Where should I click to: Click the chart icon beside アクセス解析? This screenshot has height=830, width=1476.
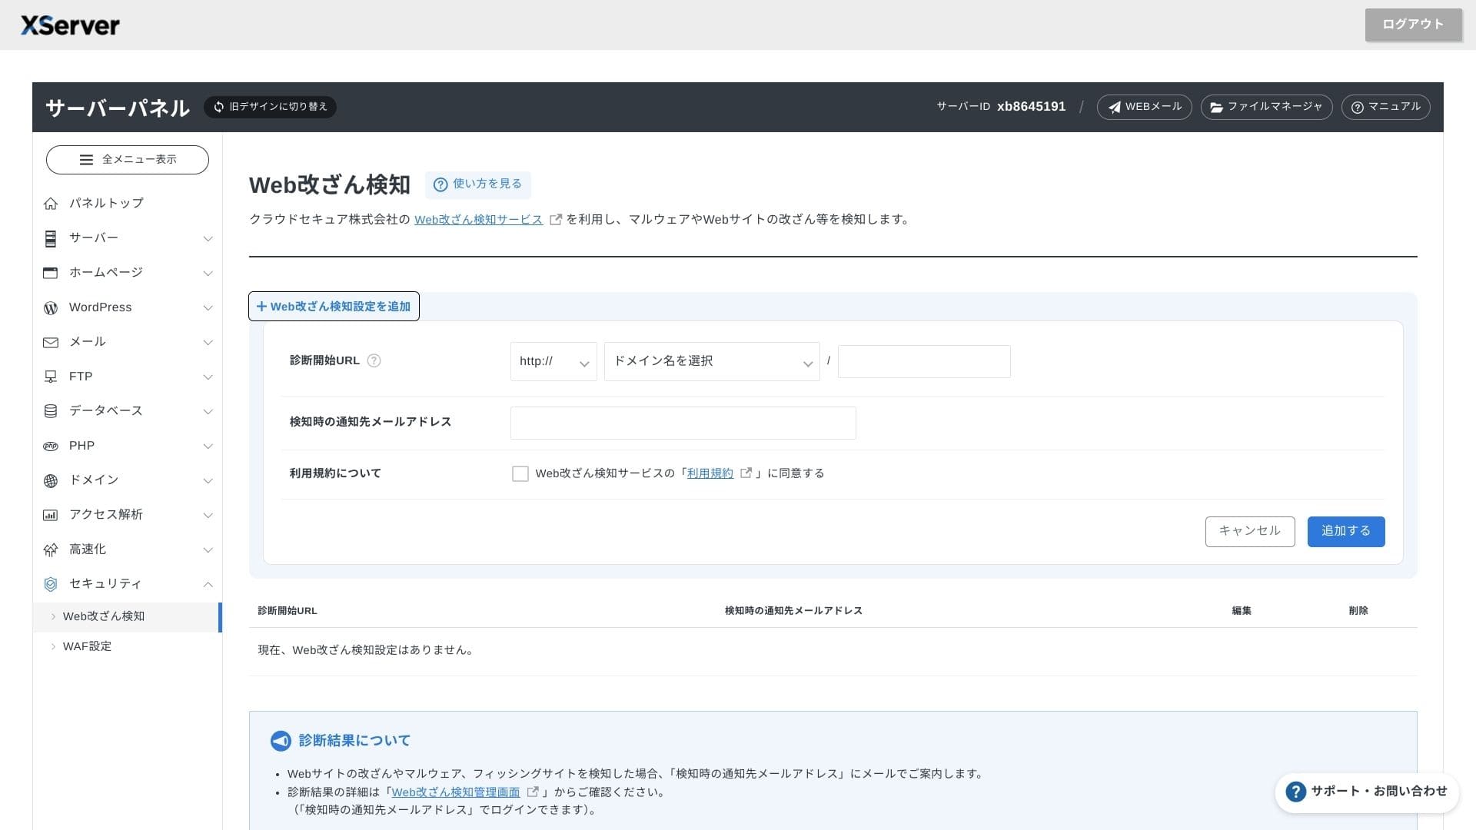tap(51, 515)
